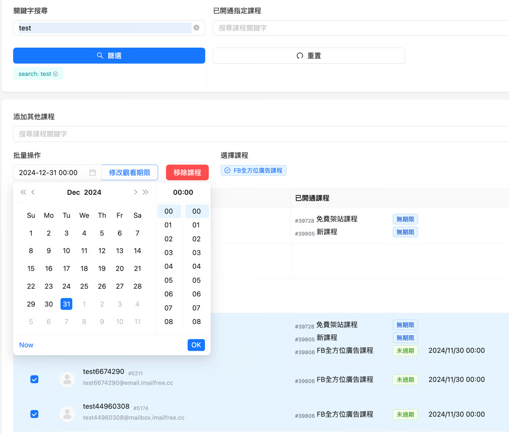Screen dimensions: 509x435
Task: Select December 22 in calendar
Action: pyautogui.click(x=31, y=286)
